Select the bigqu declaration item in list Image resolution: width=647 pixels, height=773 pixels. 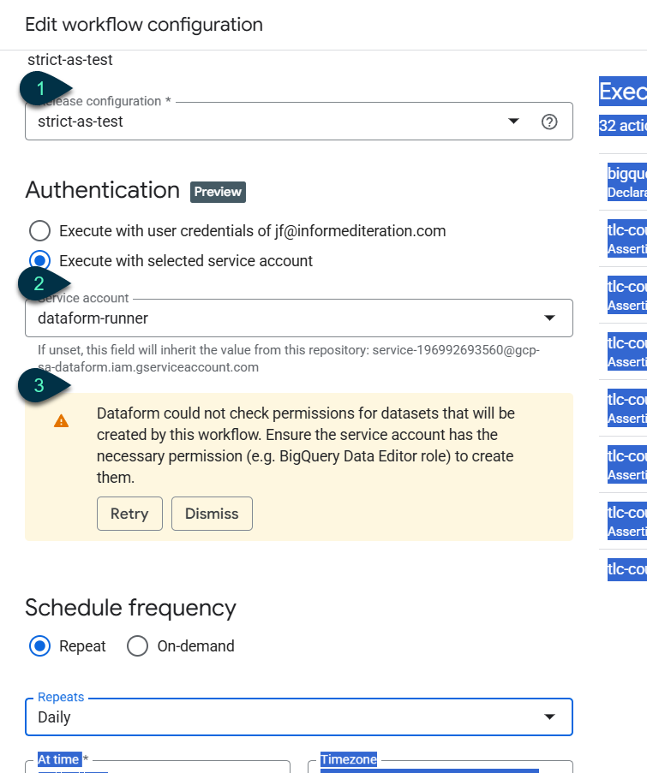tap(626, 181)
